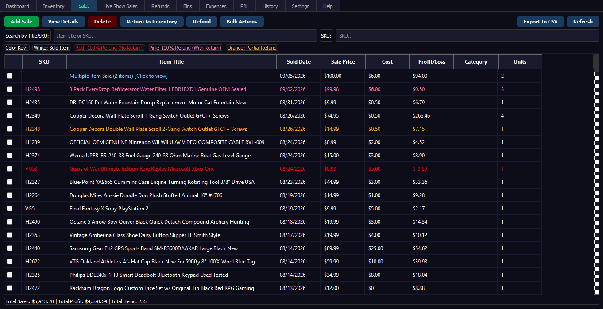Image resolution: width=603 pixels, height=309 pixels.
Task: Select the checkbox for SKU VG53
Action: 10,169
